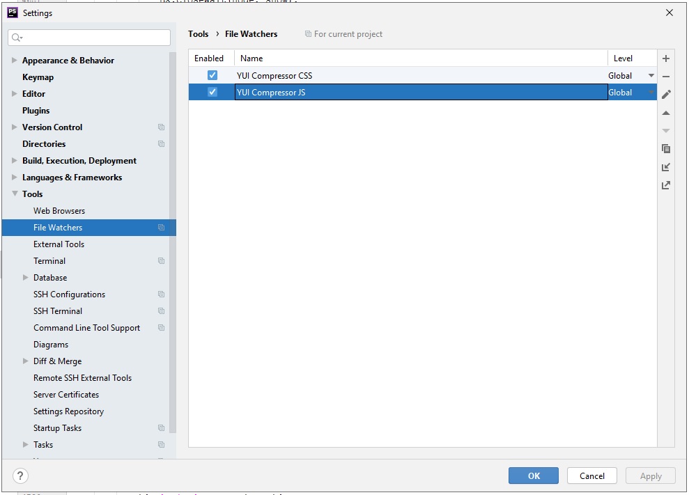The width and height of the screenshot is (689, 495).
Task: Click the project-level icon beside SSH Configurations
Action: click(161, 294)
